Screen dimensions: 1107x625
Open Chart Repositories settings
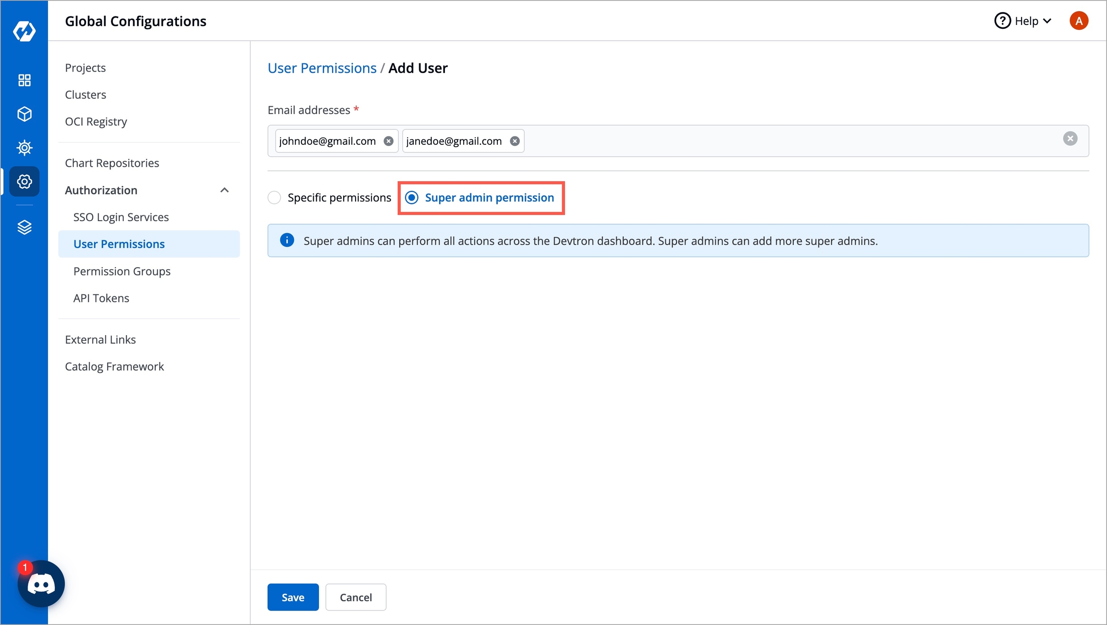pyautogui.click(x=112, y=163)
